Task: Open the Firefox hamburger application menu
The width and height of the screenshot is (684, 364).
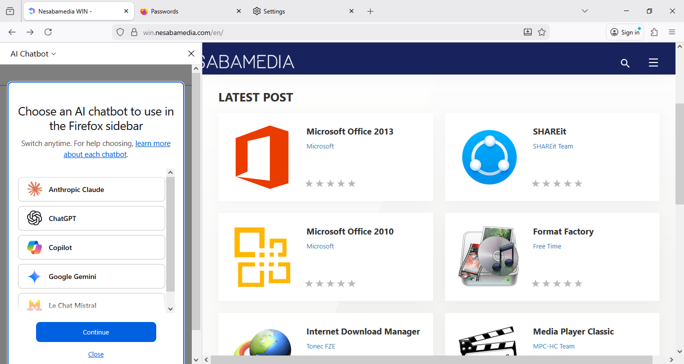Action: [672, 32]
